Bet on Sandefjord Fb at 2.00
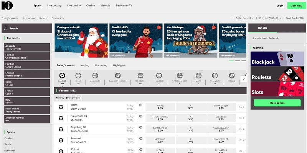The image size is (307, 153). tap(221, 140)
